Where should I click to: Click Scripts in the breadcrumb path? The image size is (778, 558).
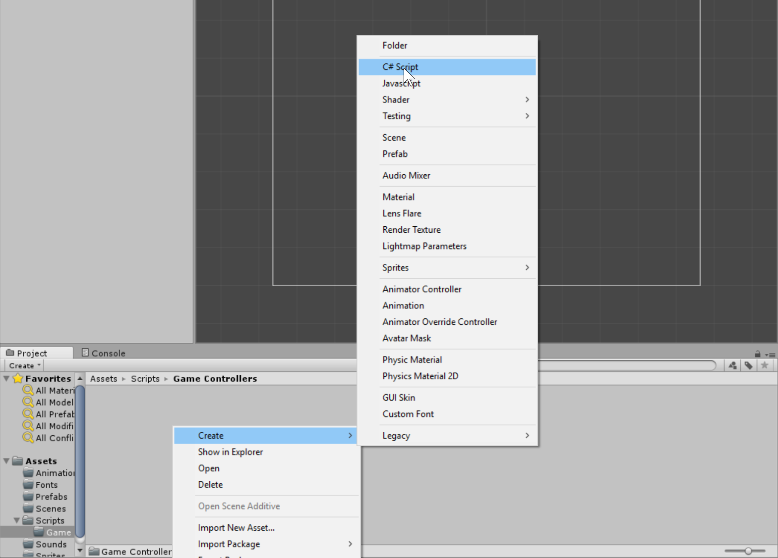point(145,379)
